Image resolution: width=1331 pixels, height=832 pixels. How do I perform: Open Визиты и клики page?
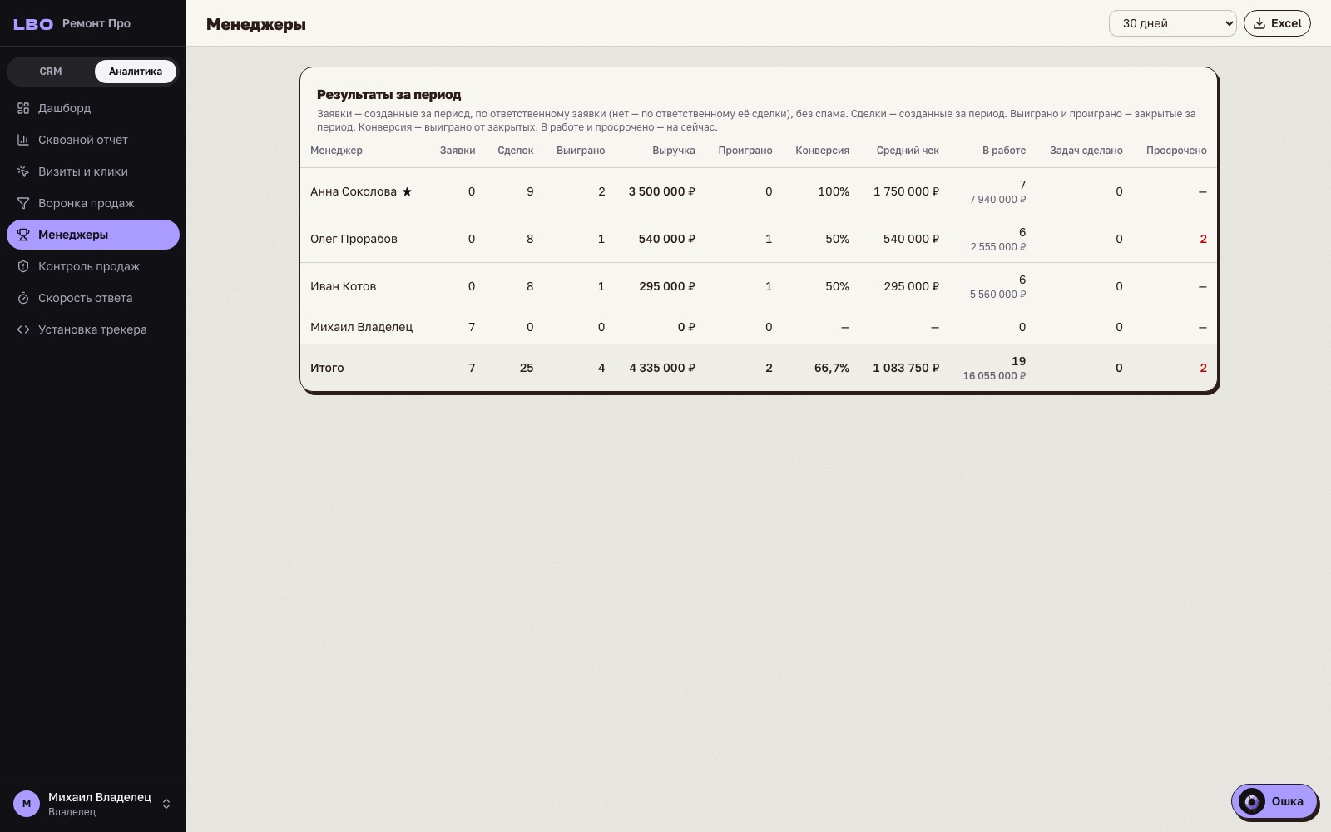click(93, 171)
